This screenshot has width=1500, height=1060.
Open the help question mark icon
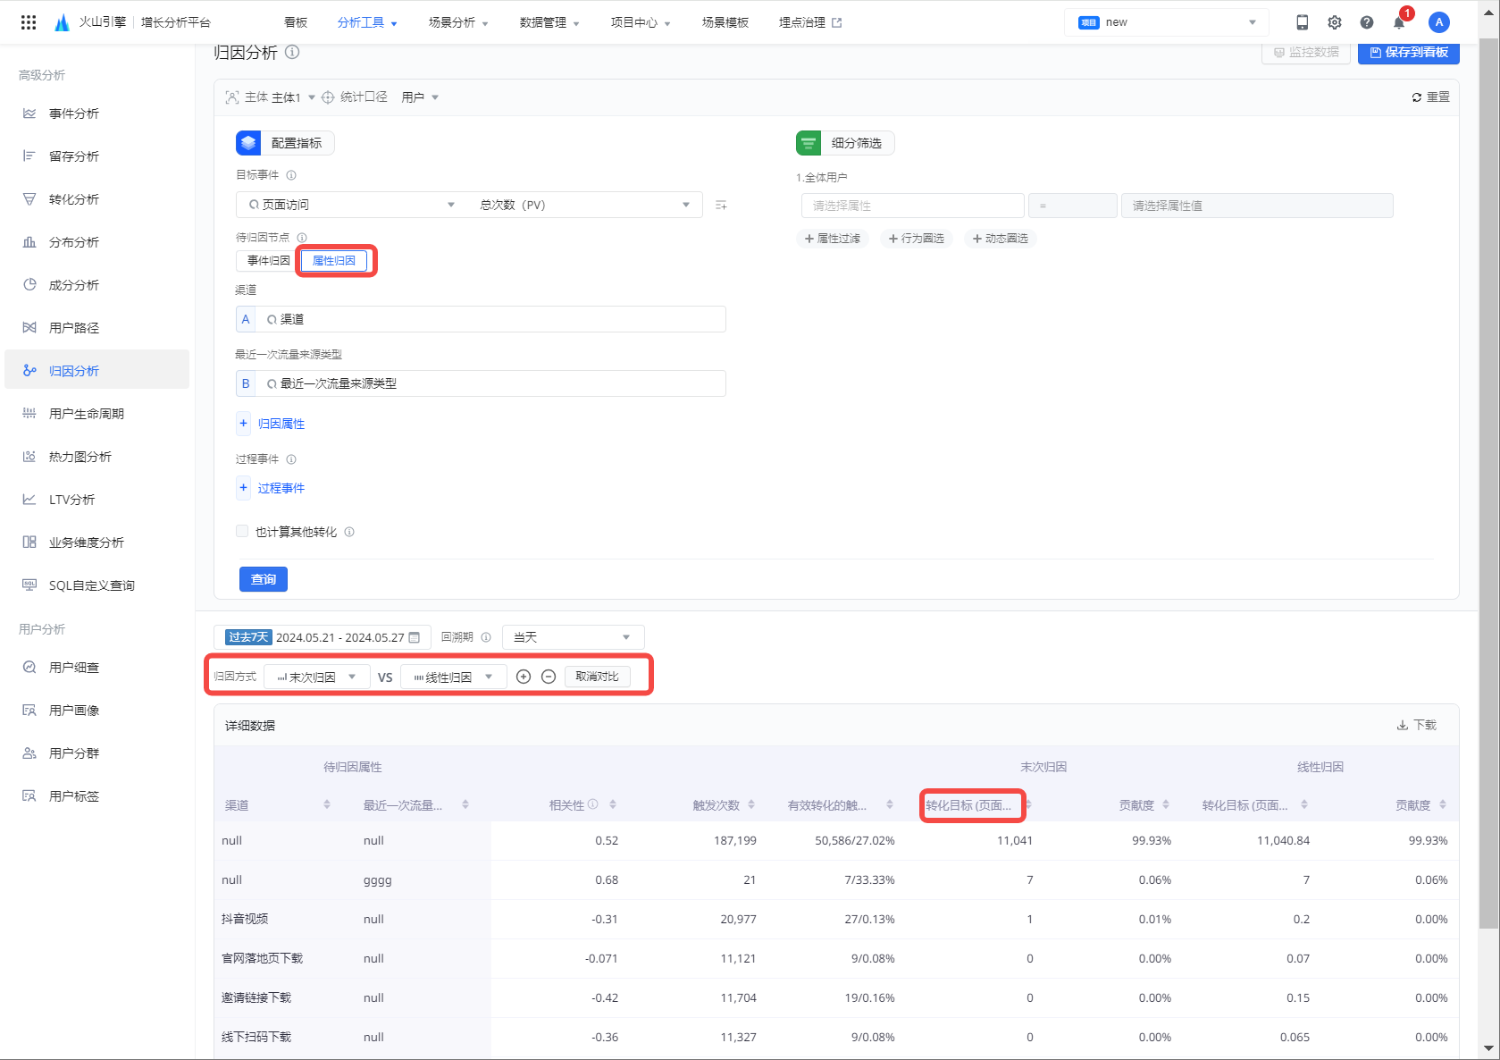[x=1367, y=22]
